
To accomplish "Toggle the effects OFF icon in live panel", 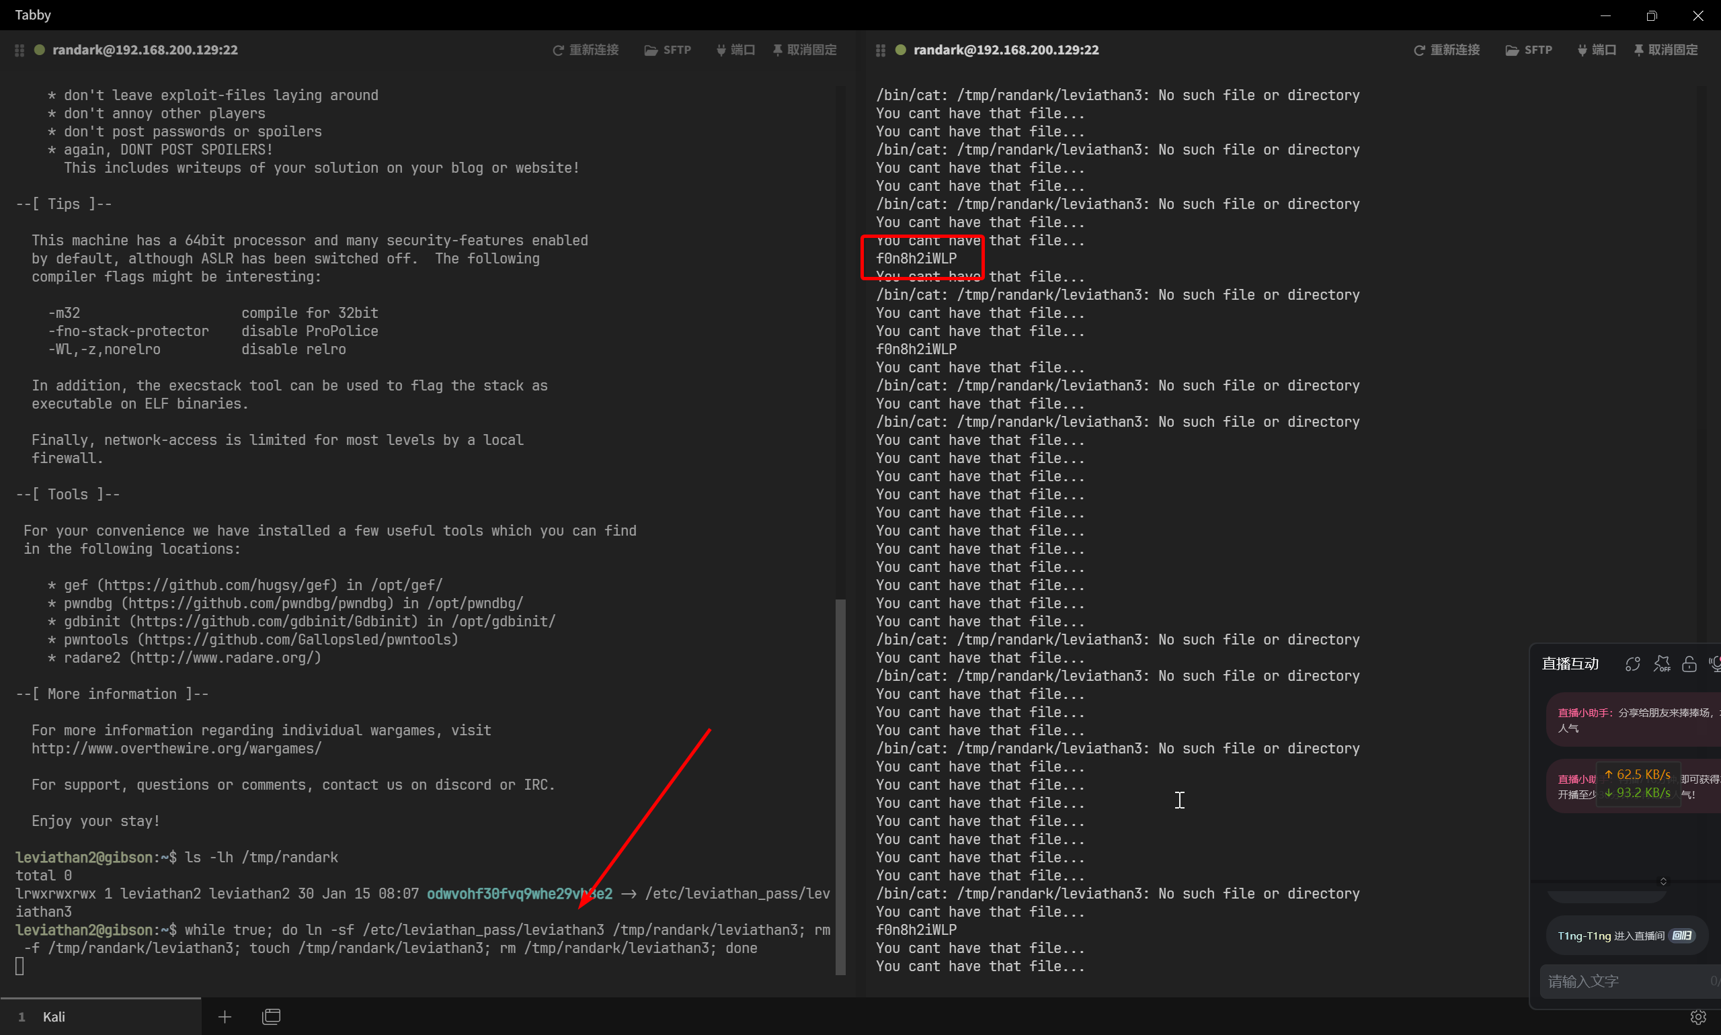I will coord(1662,664).
